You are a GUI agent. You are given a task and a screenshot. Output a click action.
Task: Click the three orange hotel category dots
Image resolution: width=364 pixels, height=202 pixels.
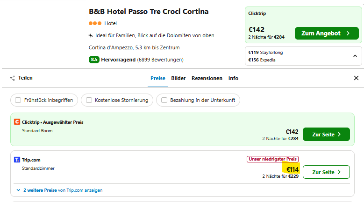[x=95, y=23]
